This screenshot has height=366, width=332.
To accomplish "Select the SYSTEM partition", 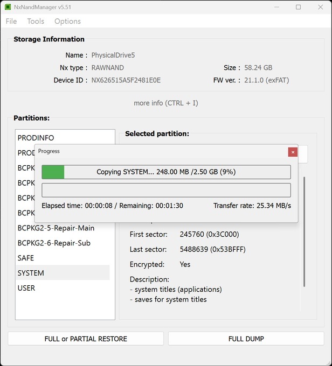I will click(31, 273).
